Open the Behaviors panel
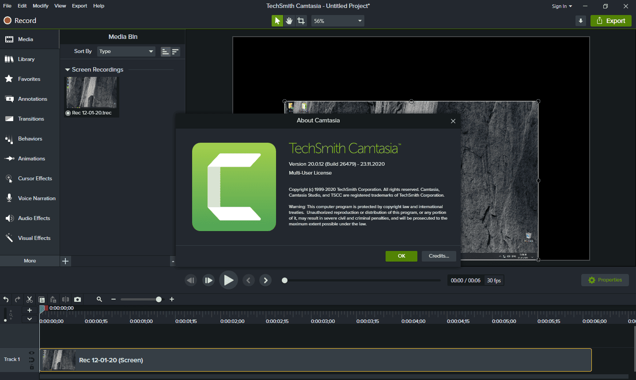The image size is (636, 380). [x=30, y=139]
